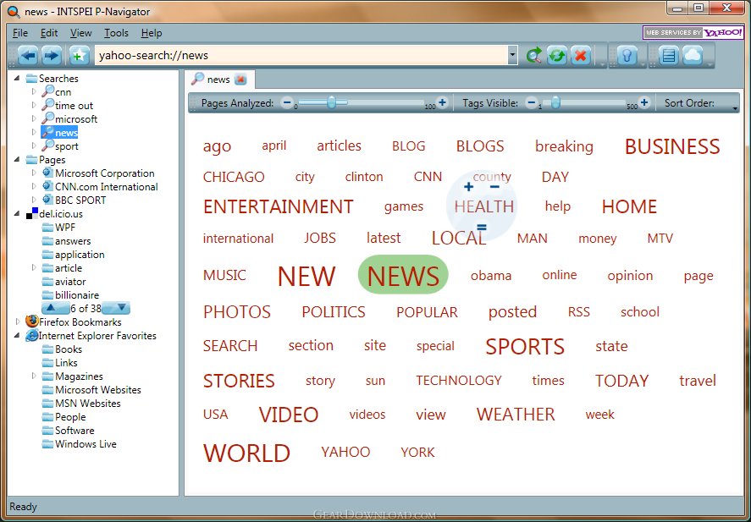Collapse the del.icio.us tree node
Screen dimensions: 751x522
pos(17,213)
